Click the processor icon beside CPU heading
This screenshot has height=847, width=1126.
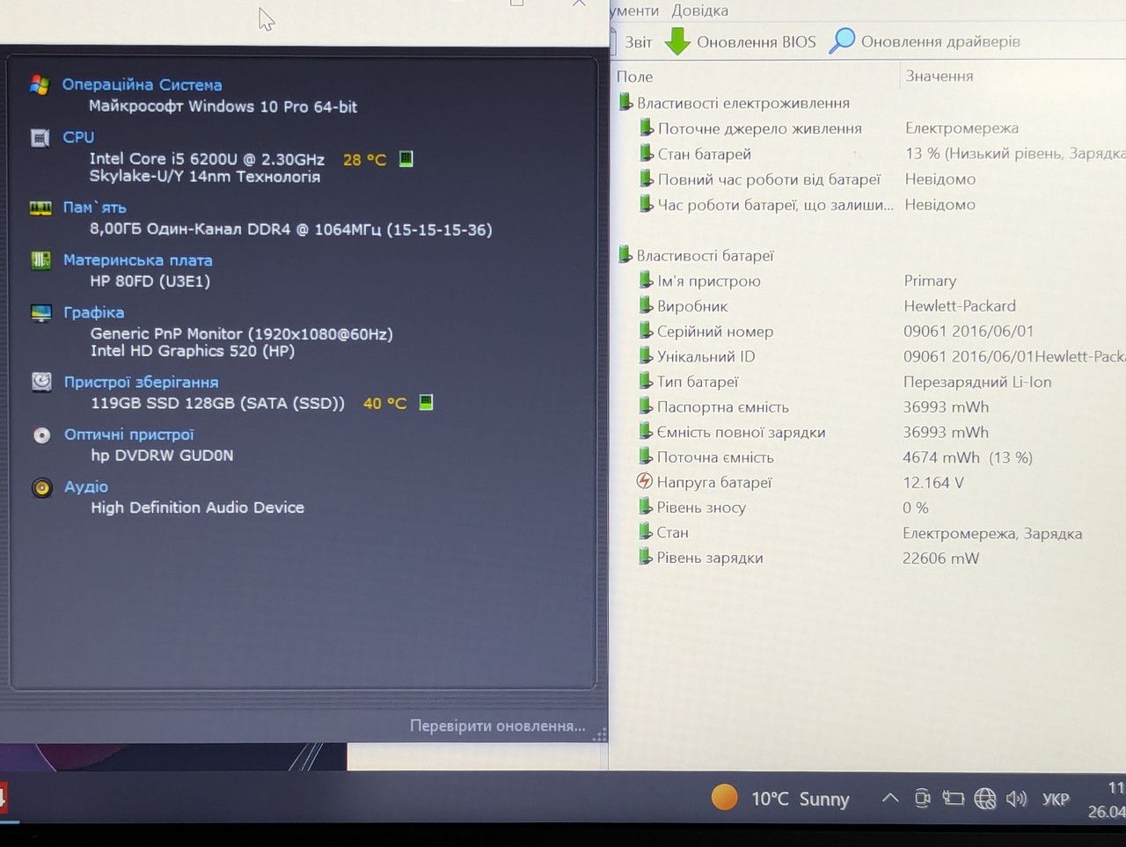(40, 137)
